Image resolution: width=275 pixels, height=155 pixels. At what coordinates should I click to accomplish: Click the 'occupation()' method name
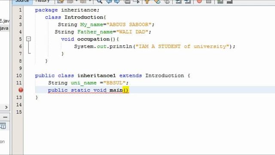click(96, 39)
